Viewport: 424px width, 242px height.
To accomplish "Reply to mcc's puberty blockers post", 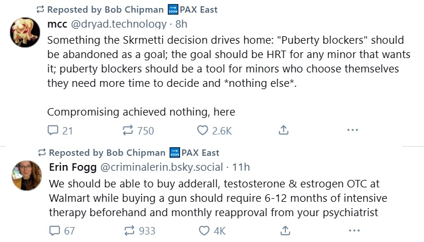I will click(54, 130).
